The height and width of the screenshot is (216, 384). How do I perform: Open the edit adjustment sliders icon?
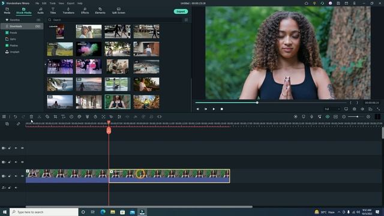[x=119, y=117]
